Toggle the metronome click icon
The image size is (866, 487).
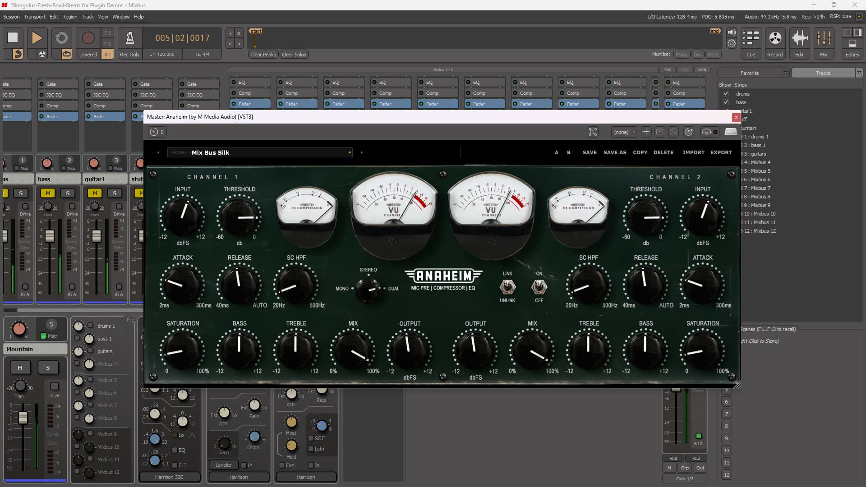[x=130, y=38]
